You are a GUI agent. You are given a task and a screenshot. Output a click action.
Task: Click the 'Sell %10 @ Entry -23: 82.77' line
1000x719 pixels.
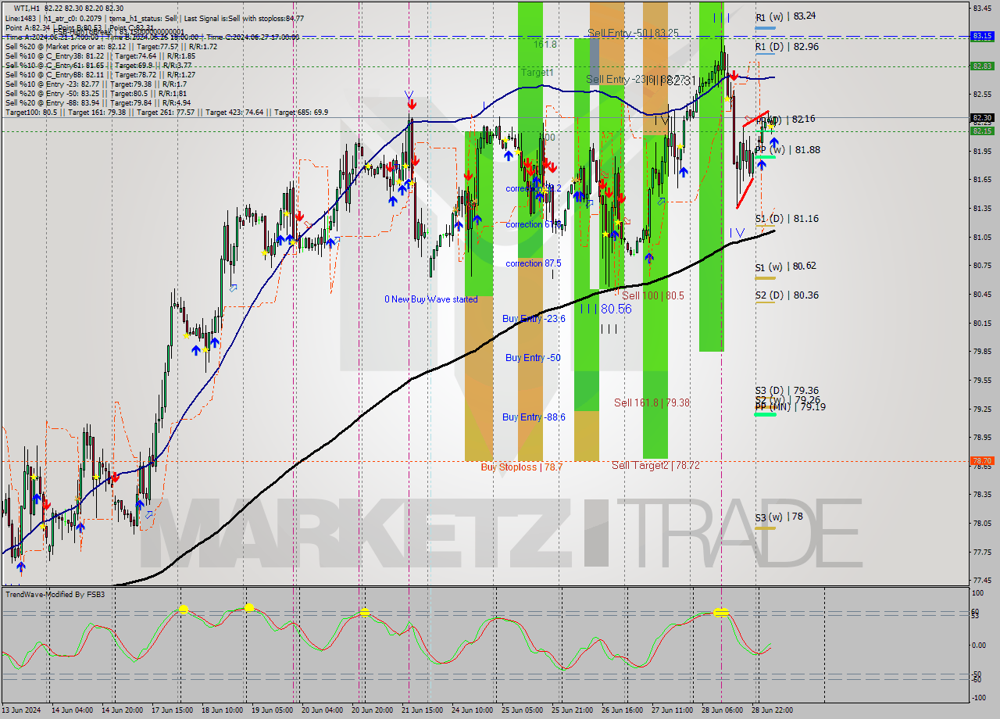pyautogui.click(x=95, y=84)
